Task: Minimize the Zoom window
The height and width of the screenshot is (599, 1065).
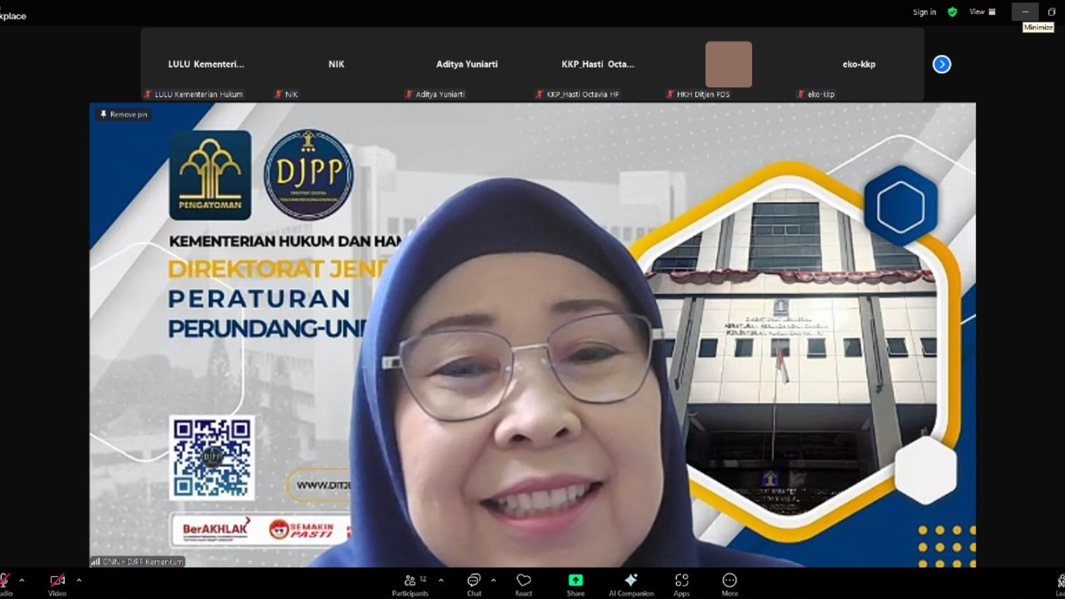Action: (1025, 12)
